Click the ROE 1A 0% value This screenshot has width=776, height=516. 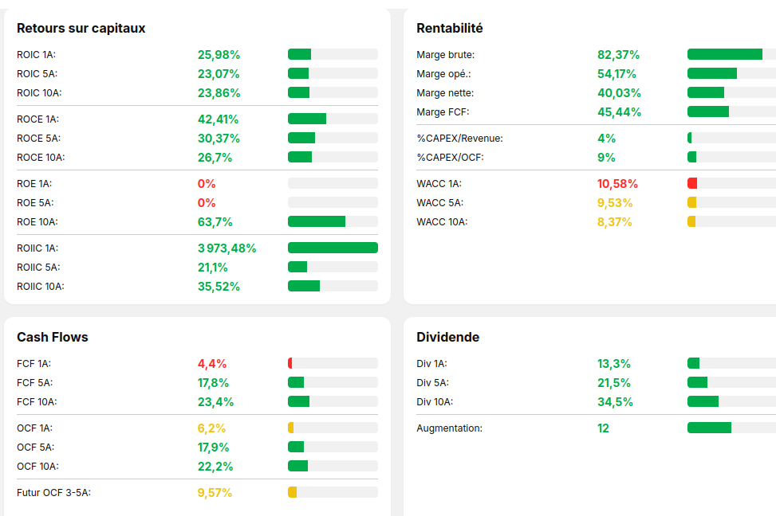point(207,184)
